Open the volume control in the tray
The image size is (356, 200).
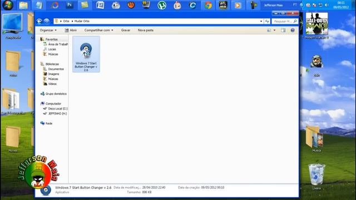pos(327,5)
